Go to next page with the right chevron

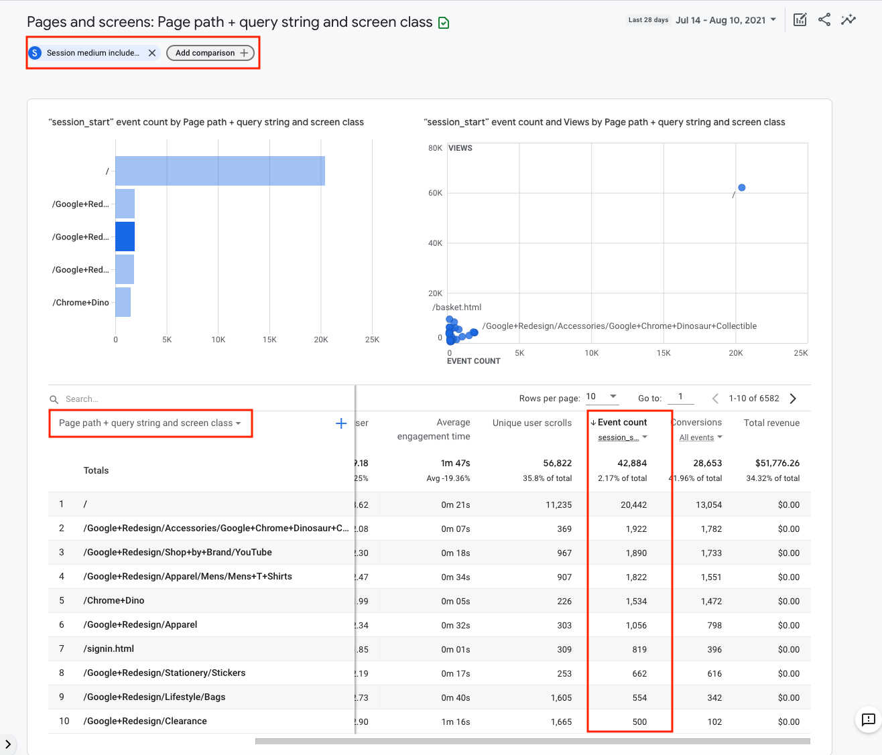point(793,398)
